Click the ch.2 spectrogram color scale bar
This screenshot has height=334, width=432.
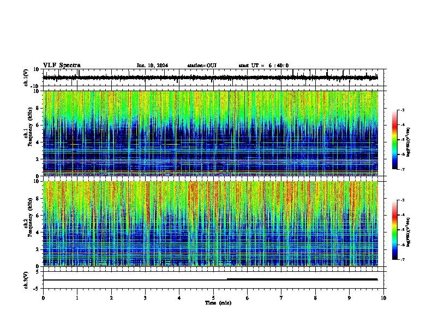click(395, 230)
